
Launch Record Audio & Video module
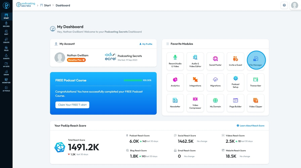click(x=175, y=61)
